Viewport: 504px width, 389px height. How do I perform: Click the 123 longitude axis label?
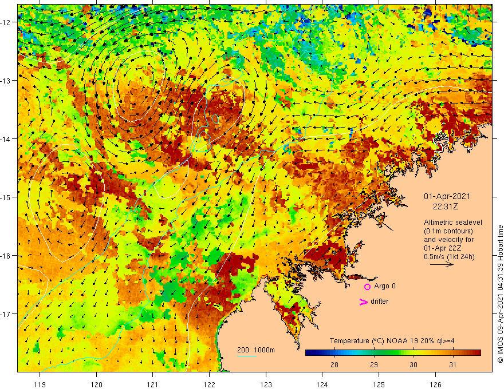coord(266,384)
